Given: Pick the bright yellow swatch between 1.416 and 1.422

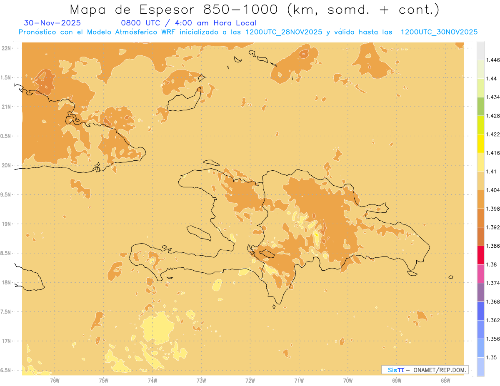Looking at the screenshot, I should point(480,143).
